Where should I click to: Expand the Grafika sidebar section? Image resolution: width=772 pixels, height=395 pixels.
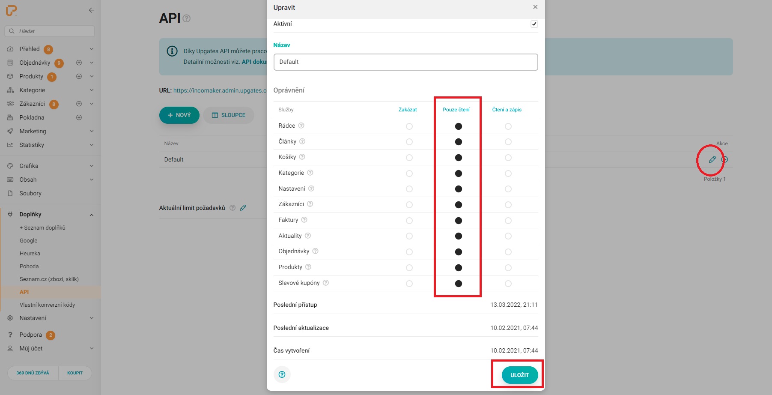click(x=91, y=166)
